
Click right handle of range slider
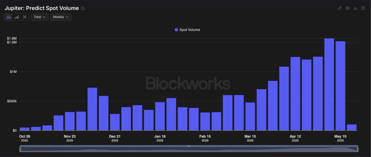point(358,149)
